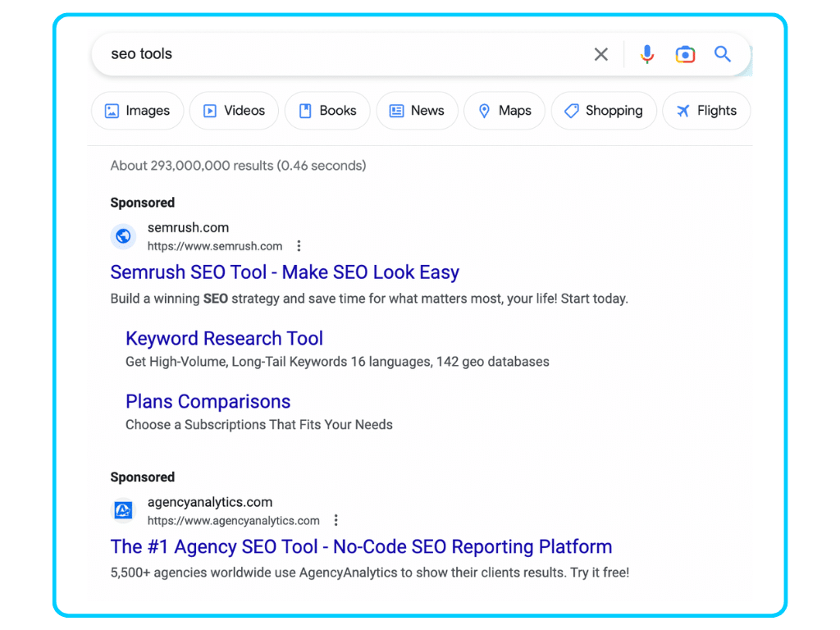Click the agencyanalytics.com site logo
This screenshot has height=630, width=840.
point(123,510)
